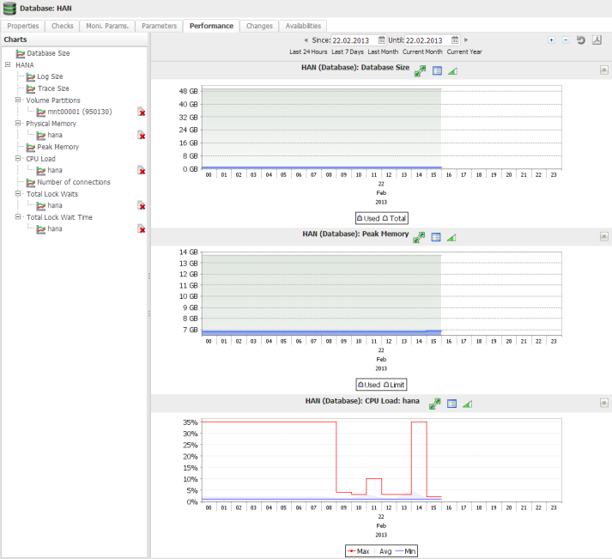Remove Physical Memory hana chart red X
This screenshot has height=559, width=612.
(142, 136)
